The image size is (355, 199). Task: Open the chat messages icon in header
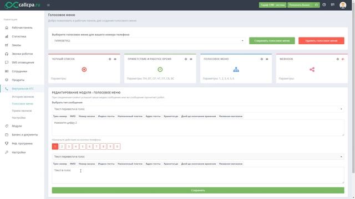[333, 5]
